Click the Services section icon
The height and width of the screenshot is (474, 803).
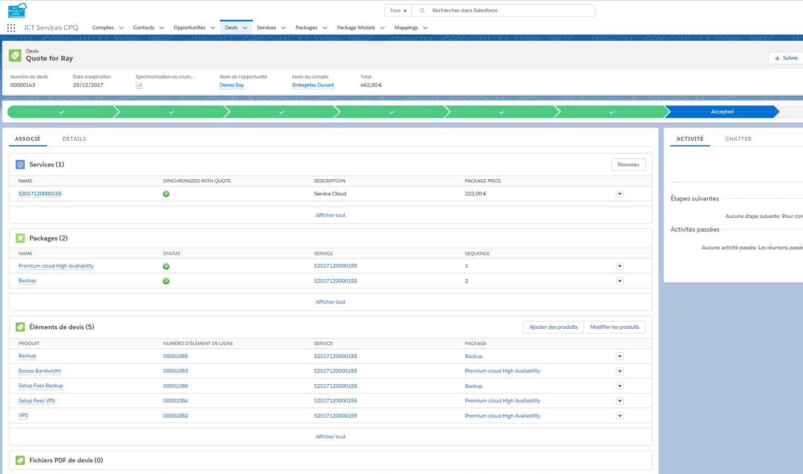(x=20, y=165)
